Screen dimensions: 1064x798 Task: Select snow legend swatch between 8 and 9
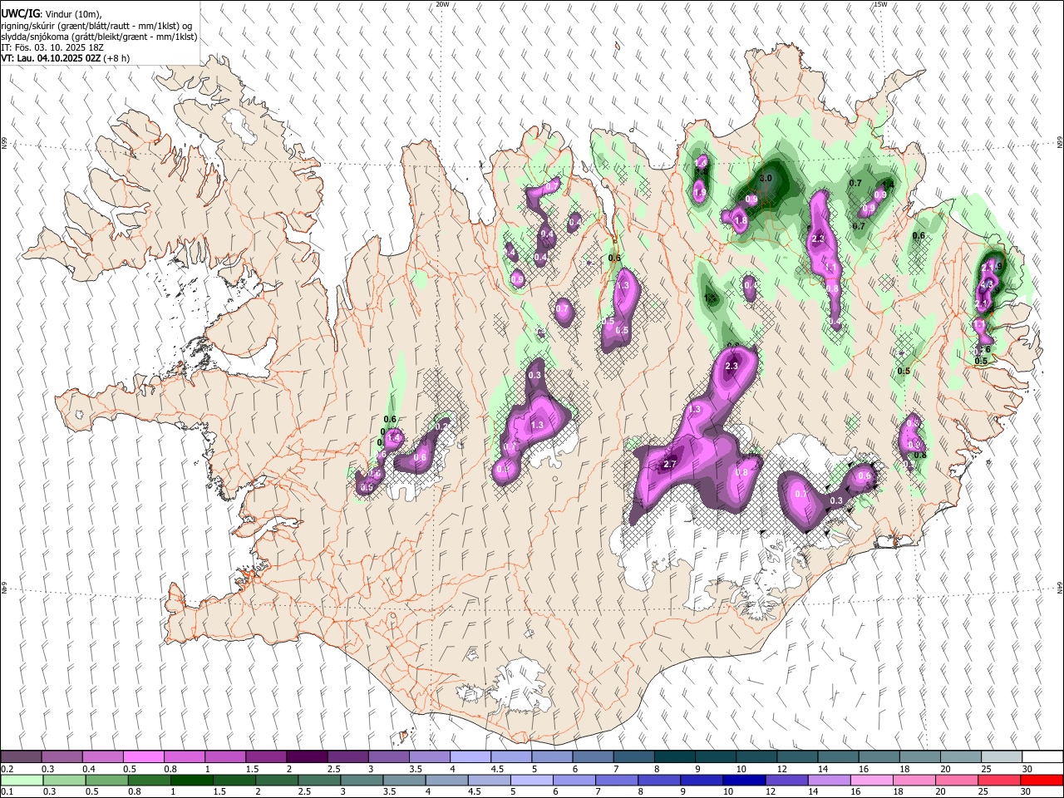674,757
